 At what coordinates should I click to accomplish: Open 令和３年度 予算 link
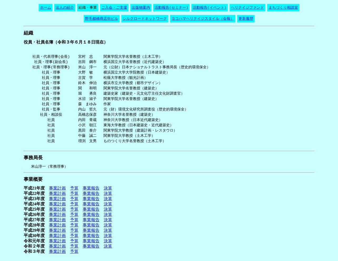click(x=74, y=252)
